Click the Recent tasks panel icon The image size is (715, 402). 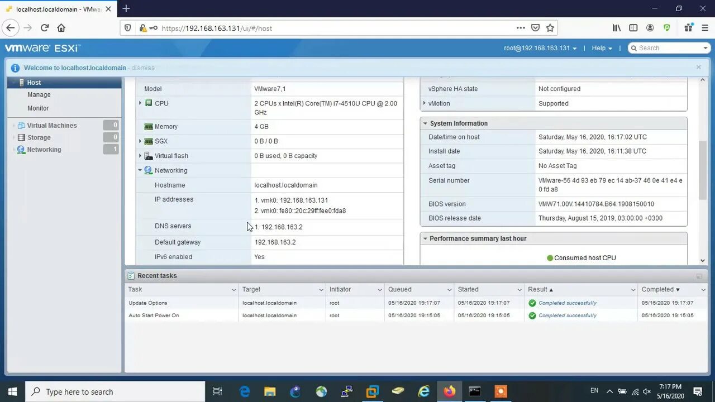(131, 276)
